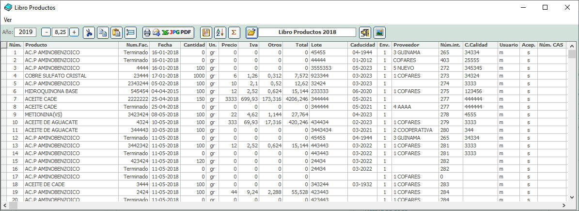The width and height of the screenshot is (579, 211).
Task: Sort entries with the A-Z icon
Action: [220, 32]
